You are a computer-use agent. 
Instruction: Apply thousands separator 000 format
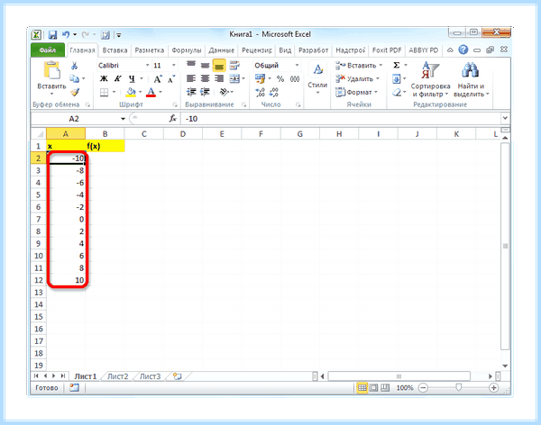point(295,79)
